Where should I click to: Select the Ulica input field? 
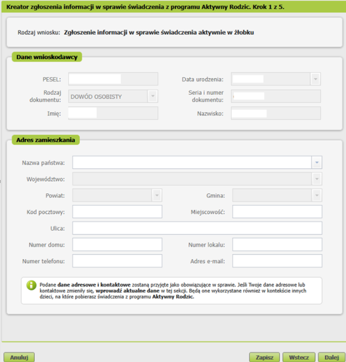[197, 228]
